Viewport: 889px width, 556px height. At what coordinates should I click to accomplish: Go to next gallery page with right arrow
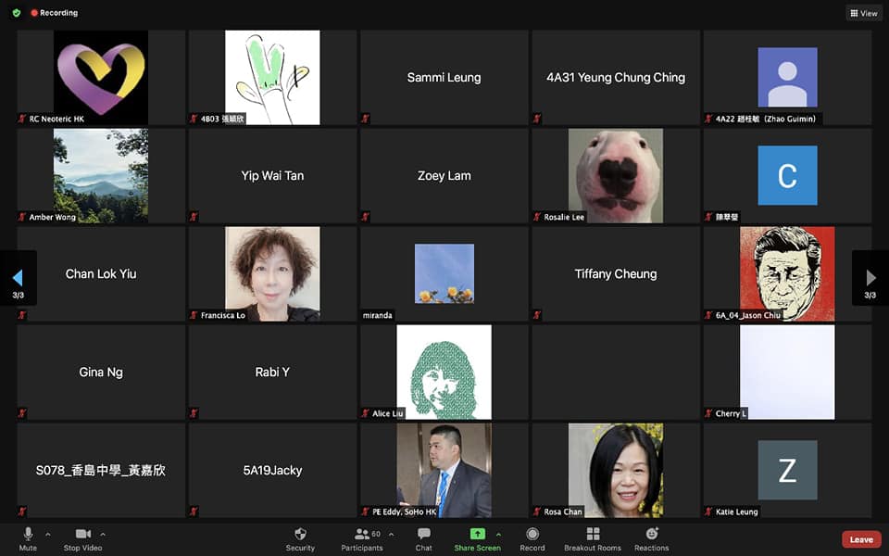870,278
